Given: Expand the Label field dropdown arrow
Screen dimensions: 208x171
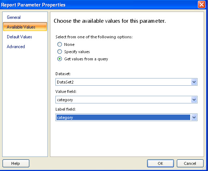Looking at the screenshot, I should (194, 117).
